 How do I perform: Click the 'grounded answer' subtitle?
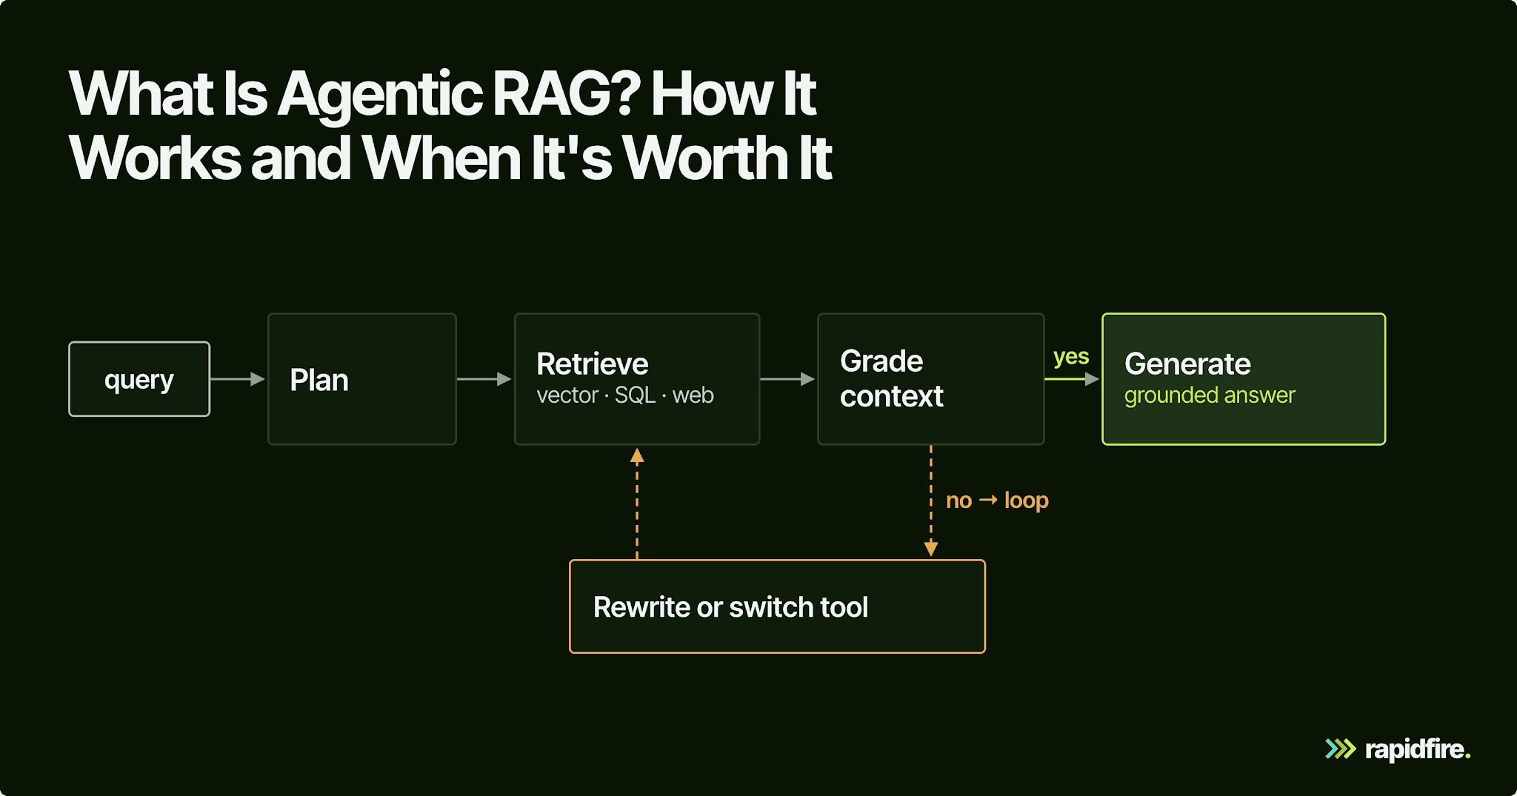[1210, 395]
